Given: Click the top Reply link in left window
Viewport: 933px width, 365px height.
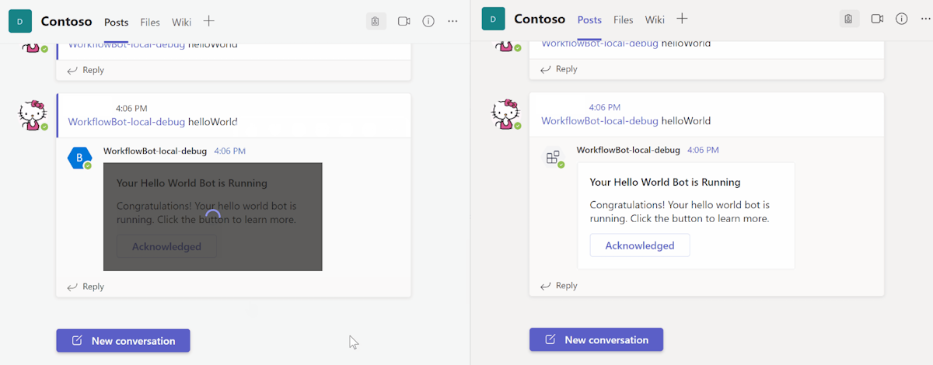Looking at the screenshot, I should click(86, 70).
